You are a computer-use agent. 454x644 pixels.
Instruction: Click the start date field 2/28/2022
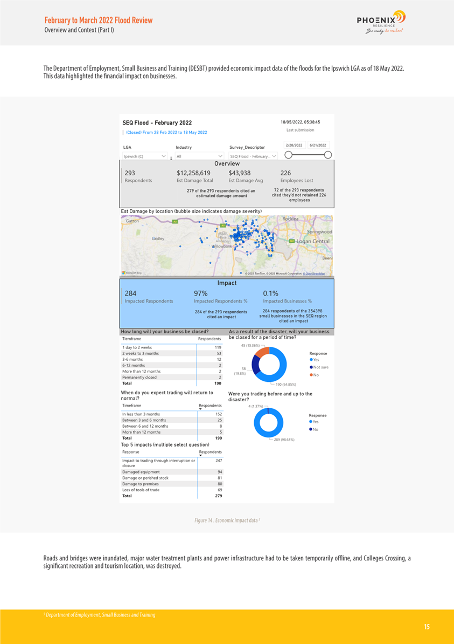tap(295, 145)
